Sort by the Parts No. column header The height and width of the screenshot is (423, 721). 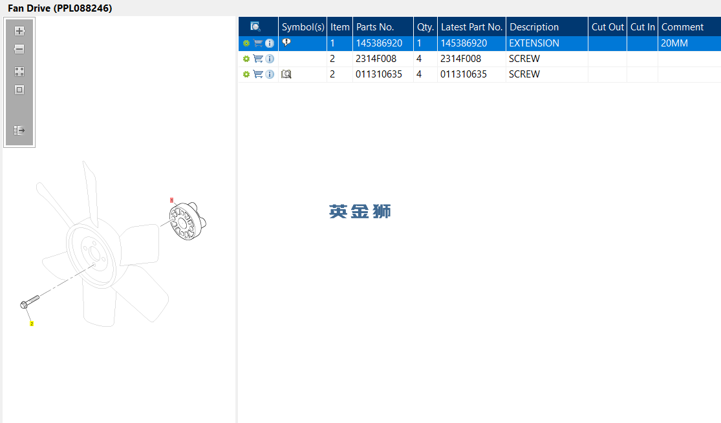(383, 26)
